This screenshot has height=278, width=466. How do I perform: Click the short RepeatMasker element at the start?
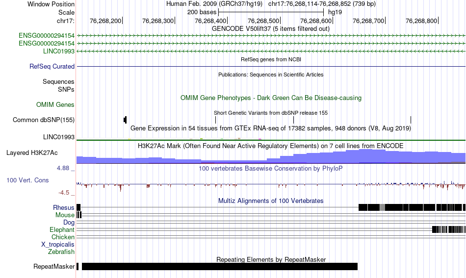pos(78,266)
